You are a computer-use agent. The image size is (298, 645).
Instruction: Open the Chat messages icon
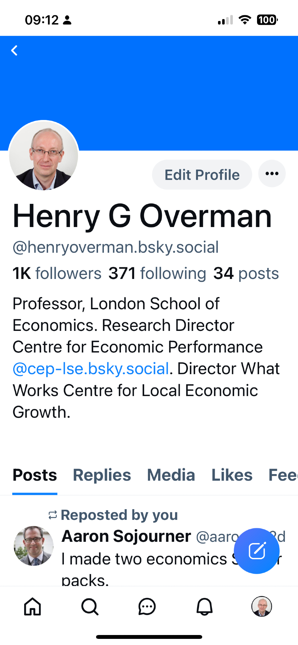[x=147, y=607]
